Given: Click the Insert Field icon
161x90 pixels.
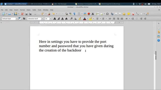Looking at the screenshot, I should (101, 14).
